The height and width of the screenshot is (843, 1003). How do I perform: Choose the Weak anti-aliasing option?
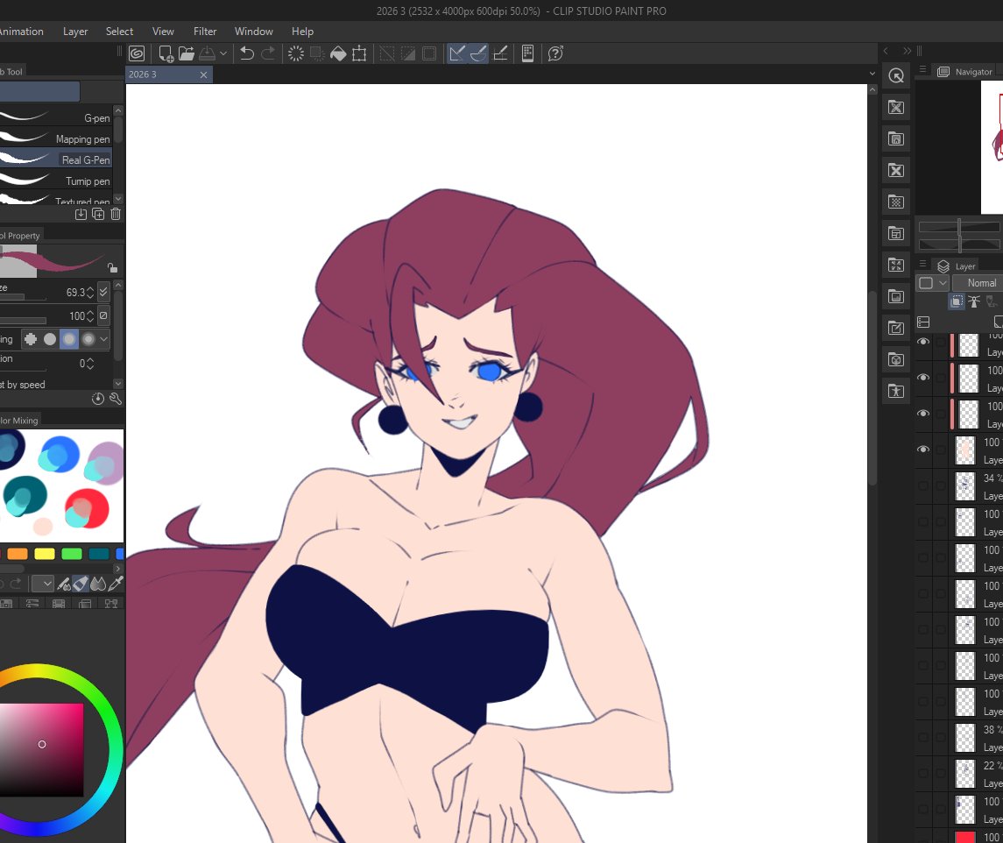pyautogui.click(x=50, y=339)
